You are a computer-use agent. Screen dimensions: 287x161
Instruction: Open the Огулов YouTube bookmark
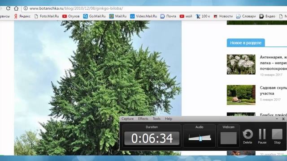tap(71, 16)
